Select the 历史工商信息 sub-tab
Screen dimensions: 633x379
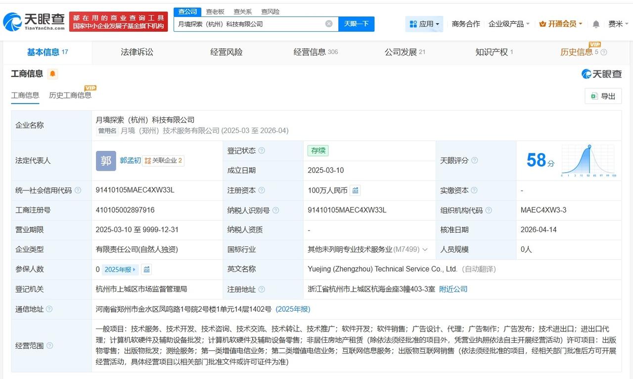[x=70, y=95]
